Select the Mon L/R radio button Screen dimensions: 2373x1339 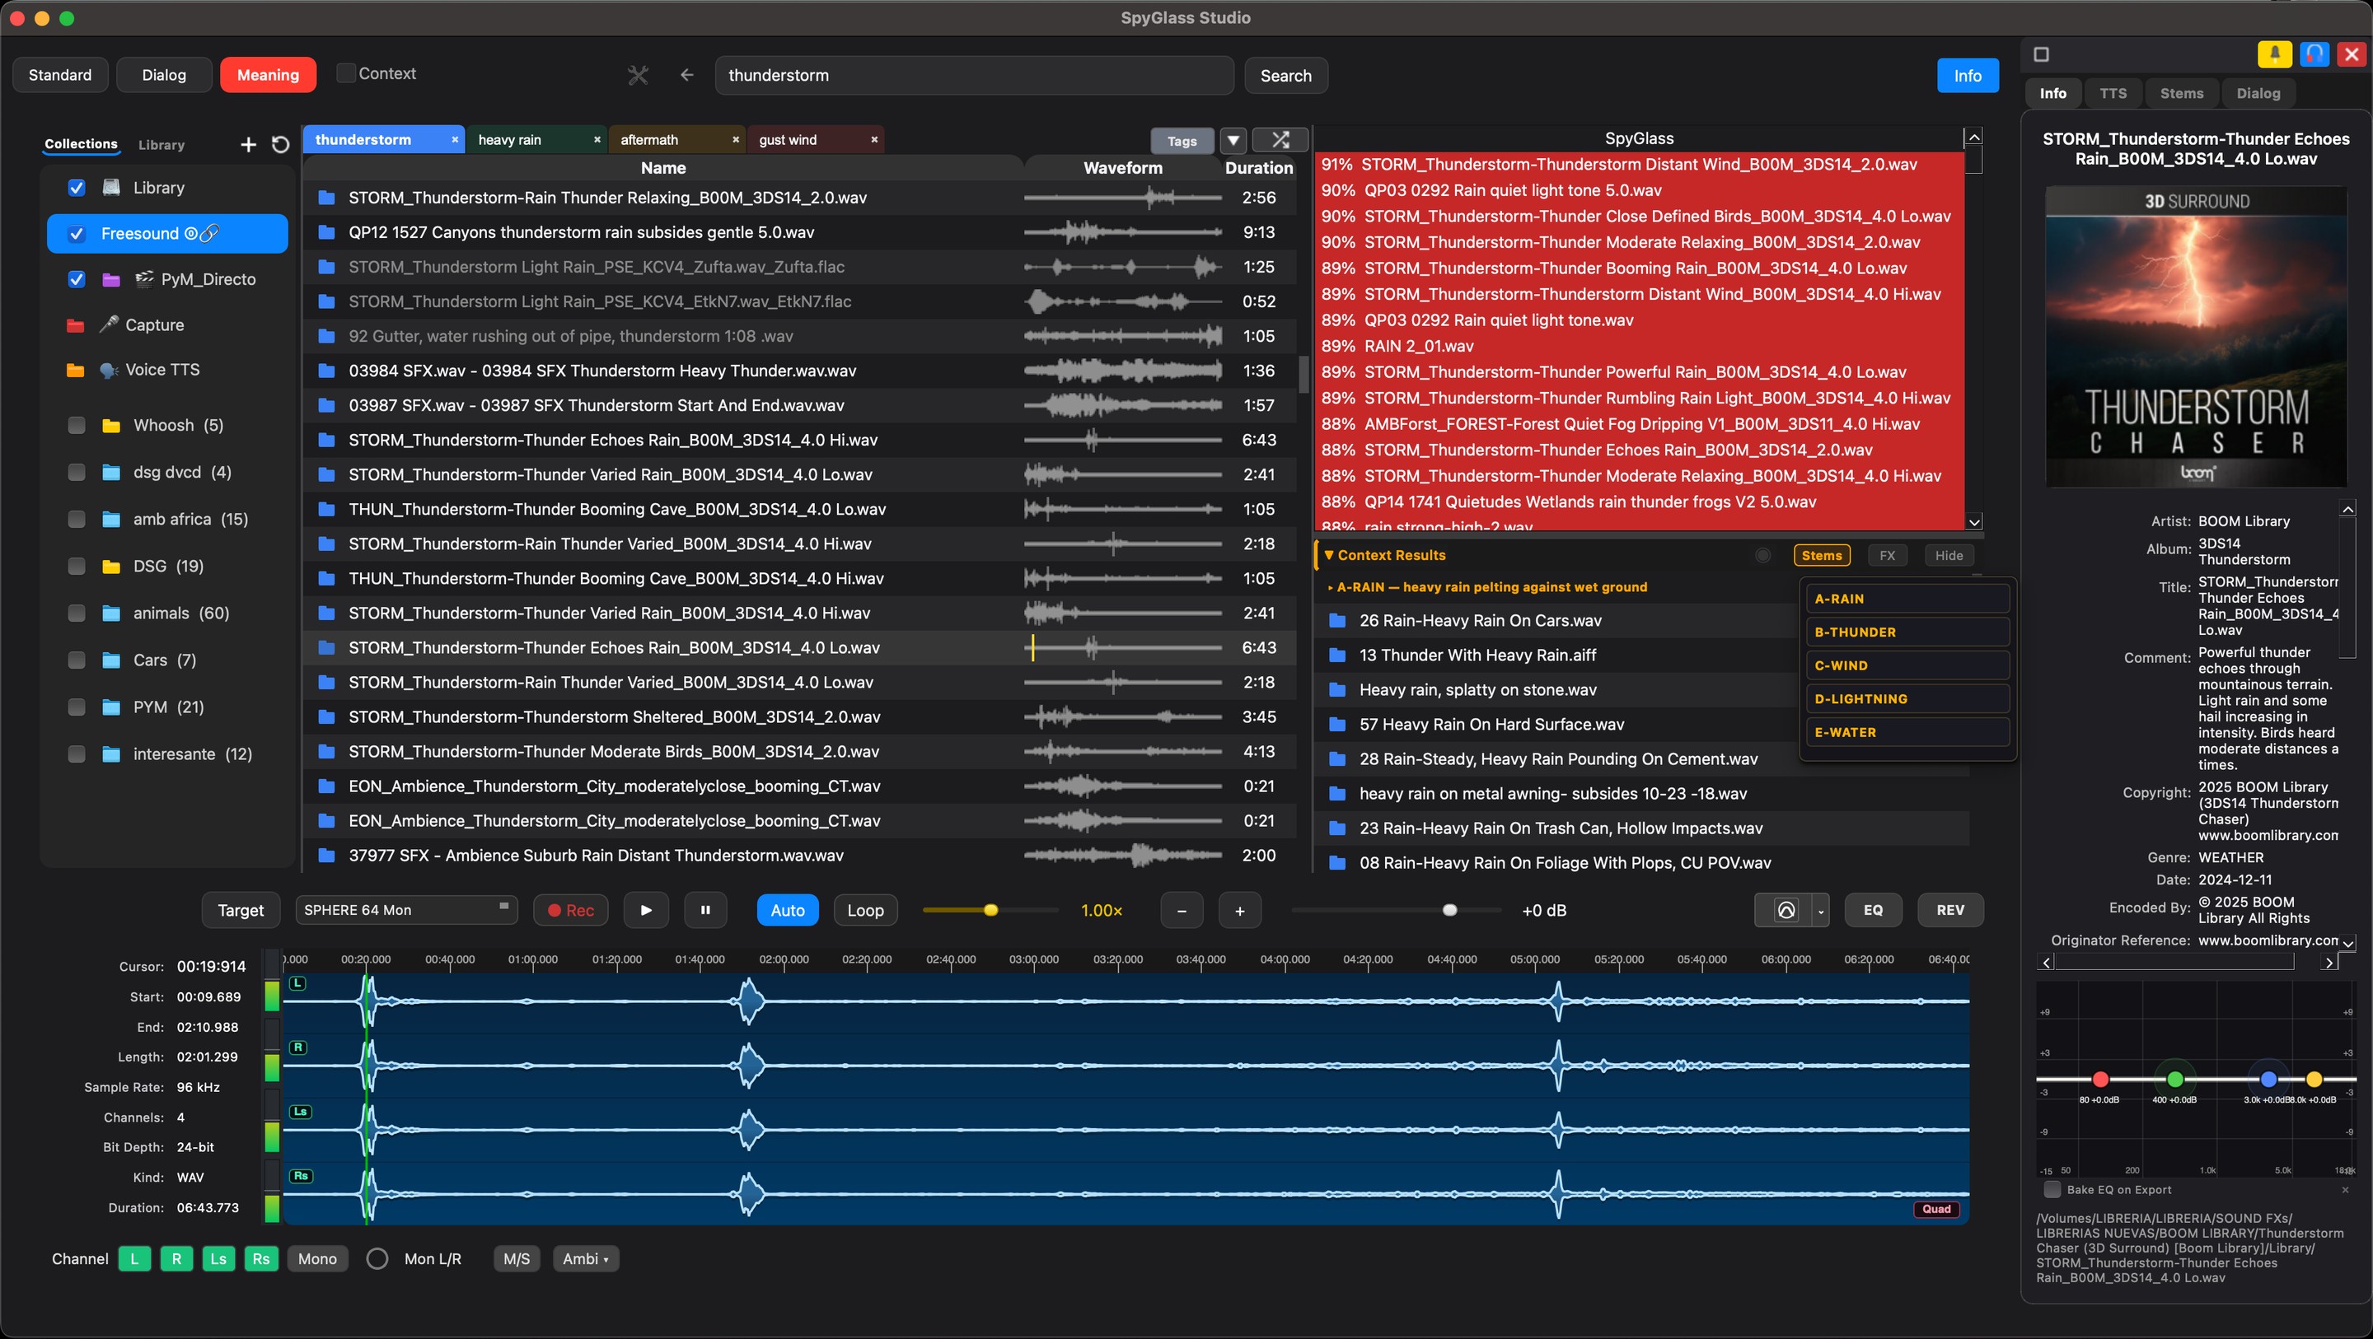(377, 1259)
